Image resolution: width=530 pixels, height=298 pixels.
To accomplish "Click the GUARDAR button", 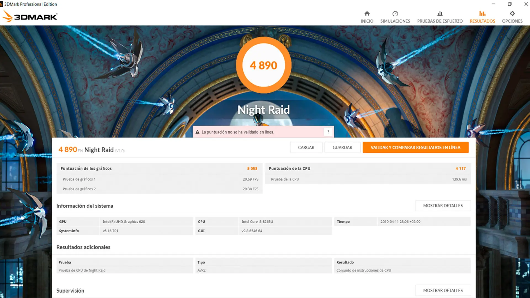I will coord(342,147).
